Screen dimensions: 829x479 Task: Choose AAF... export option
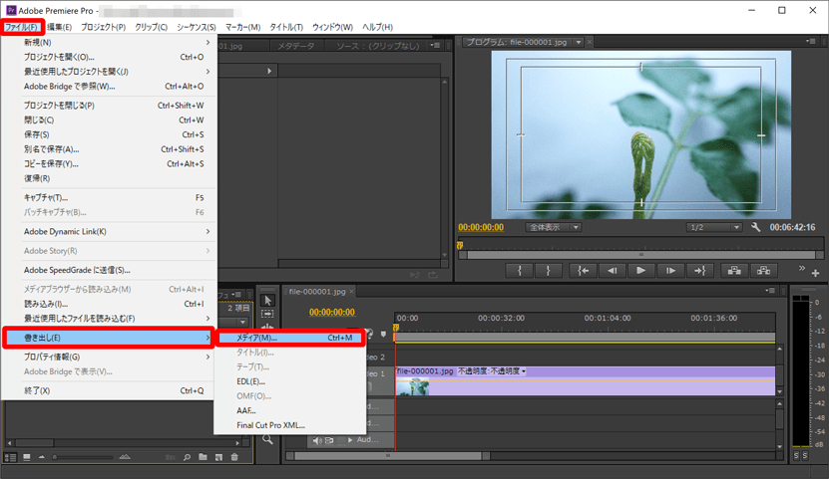coord(290,410)
